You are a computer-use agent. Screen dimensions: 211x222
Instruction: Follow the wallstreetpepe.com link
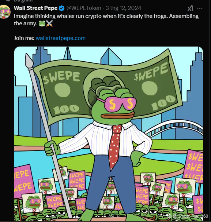pyautogui.click(x=61, y=38)
